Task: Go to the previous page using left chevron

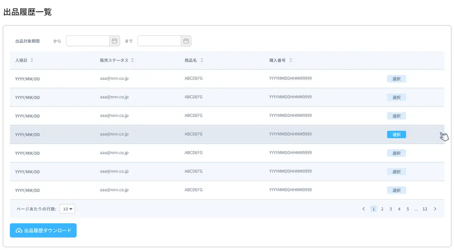Action: (364, 209)
